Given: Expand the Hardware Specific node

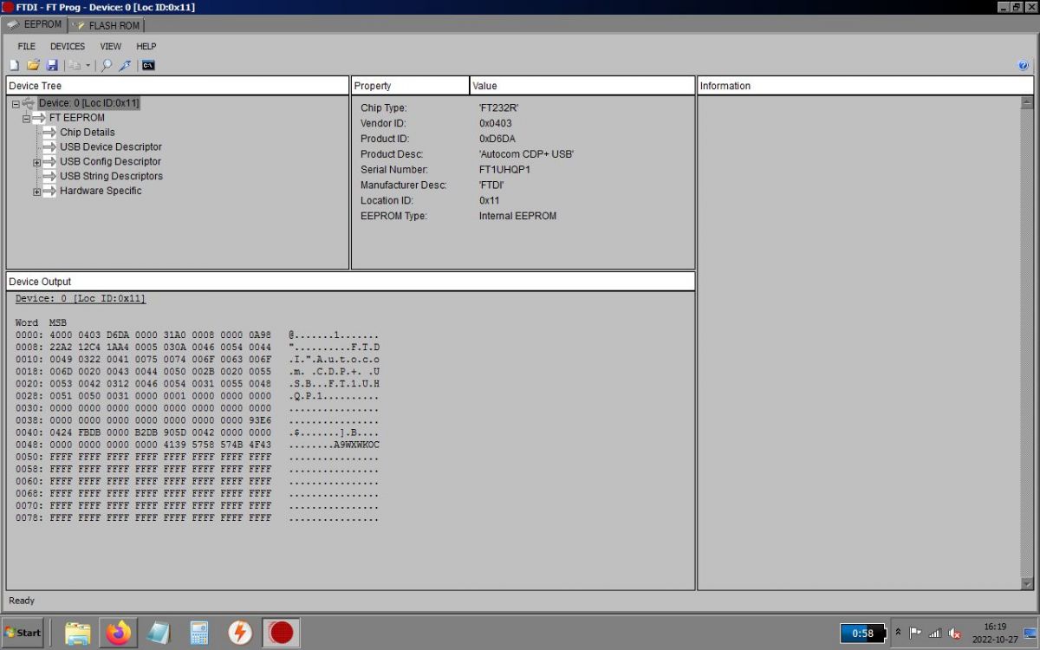Looking at the screenshot, I should [37, 192].
